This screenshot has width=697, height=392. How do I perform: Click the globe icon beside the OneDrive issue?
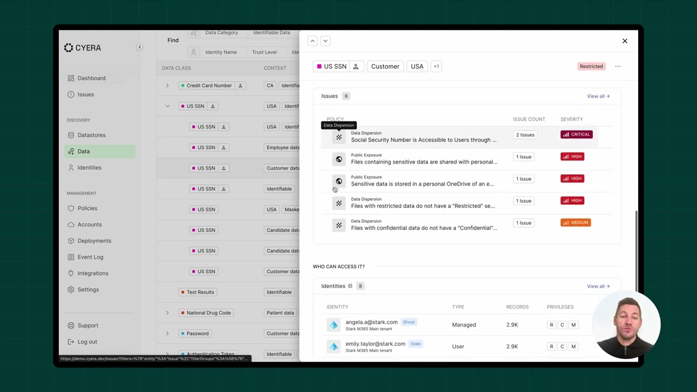(x=339, y=181)
